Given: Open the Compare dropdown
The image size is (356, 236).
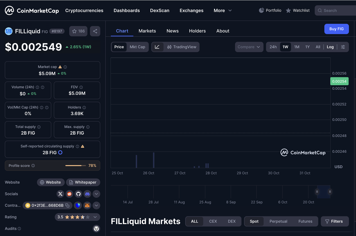Looking at the screenshot, I should pos(249,47).
